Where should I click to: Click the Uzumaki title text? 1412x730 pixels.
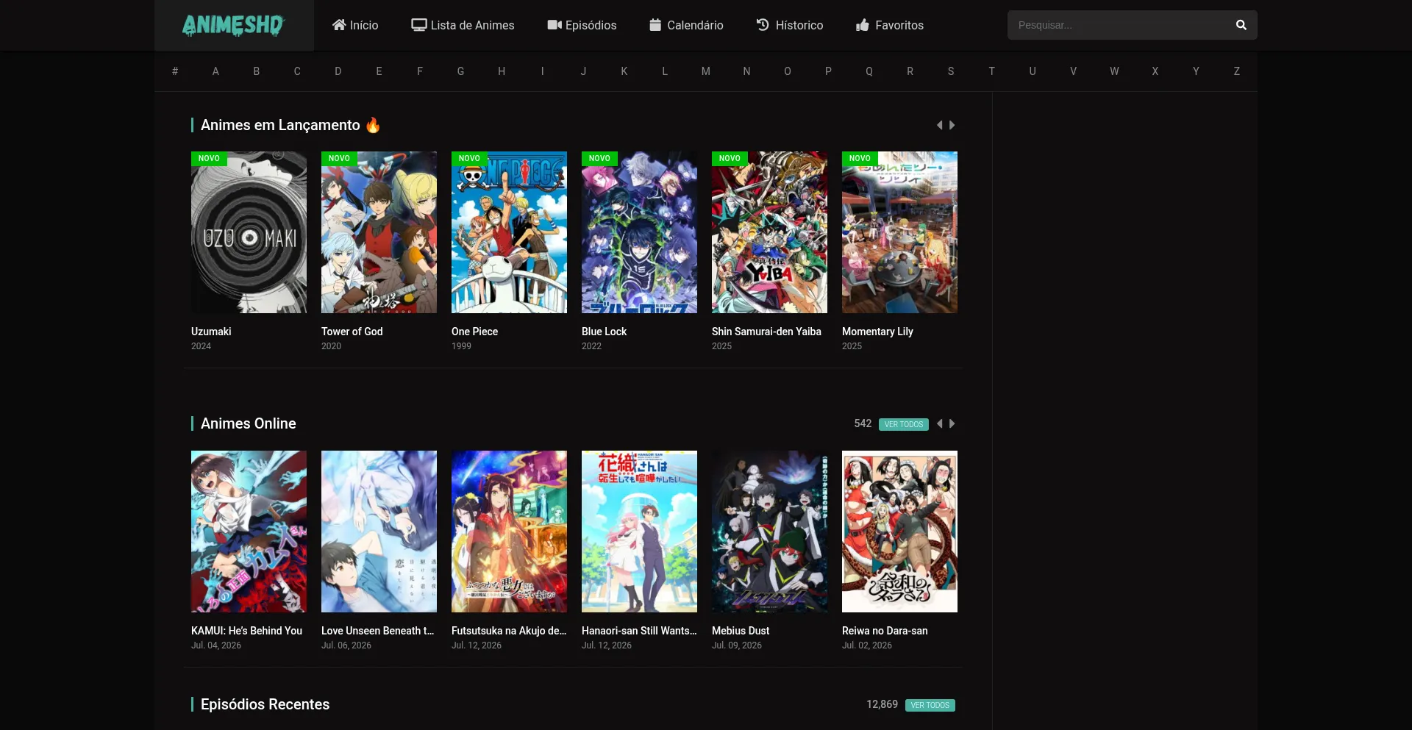pyautogui.click(x=211, y=332)
